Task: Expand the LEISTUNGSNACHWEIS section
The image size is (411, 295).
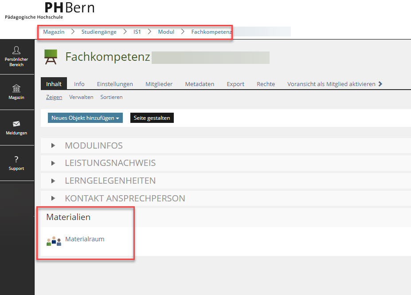Action: tap(54, 163)
